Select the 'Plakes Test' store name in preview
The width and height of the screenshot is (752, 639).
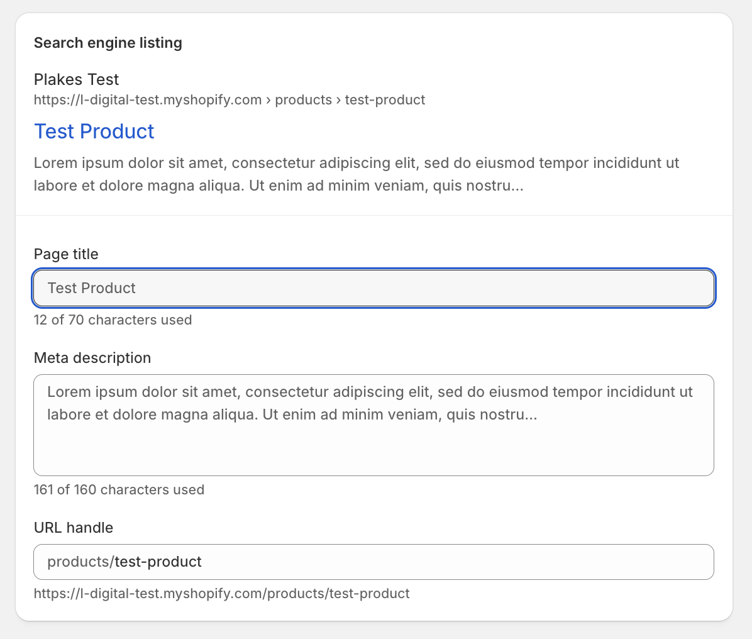tap(76, 79)
